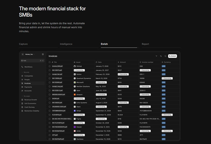Image resolution: width=211 pixels, height=144 pixels.
Task: Click the Amazon issuer icon
Action: tap(75, 95)
